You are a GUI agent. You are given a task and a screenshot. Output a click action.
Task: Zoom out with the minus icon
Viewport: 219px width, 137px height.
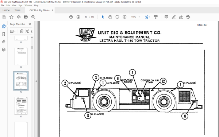tap(117, 17)
